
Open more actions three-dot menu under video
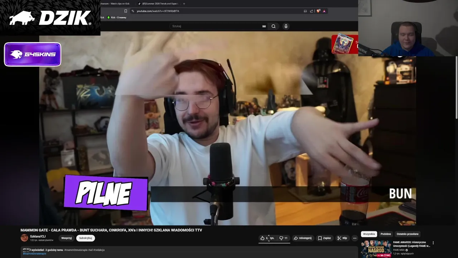pyautogui.click(x=355, y=238)
